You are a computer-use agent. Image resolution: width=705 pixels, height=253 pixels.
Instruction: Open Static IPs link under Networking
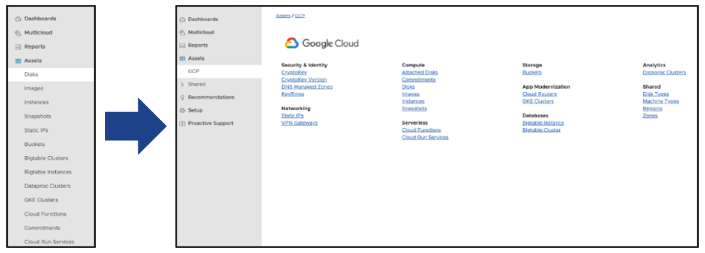pos(292,116)
